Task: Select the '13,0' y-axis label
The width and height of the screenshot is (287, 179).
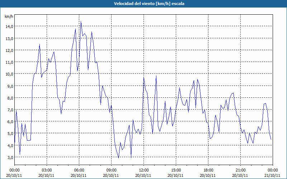Action: (9, 38)
